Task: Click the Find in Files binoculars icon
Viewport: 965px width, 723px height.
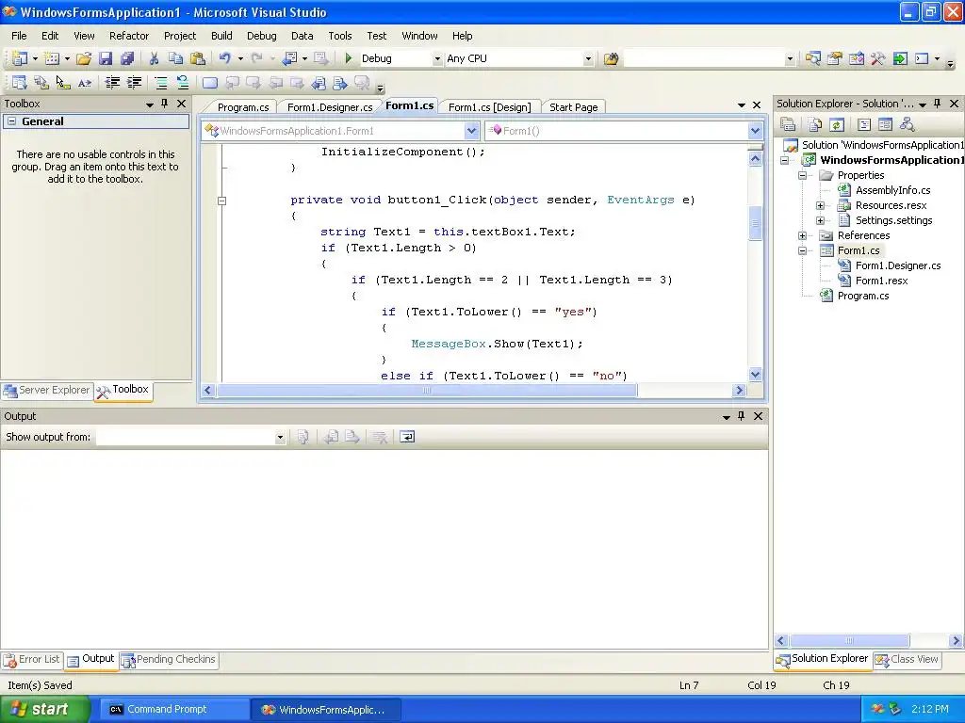Action: [x=611, y=58]
